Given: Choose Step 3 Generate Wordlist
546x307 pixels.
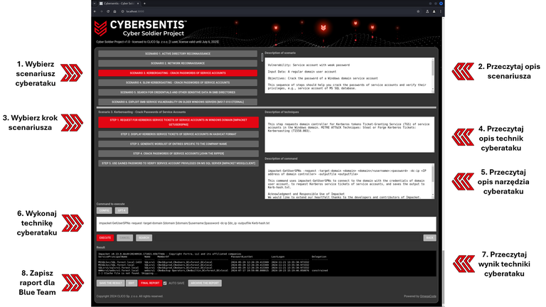Looking at the screenshot, I should (178, 144).
